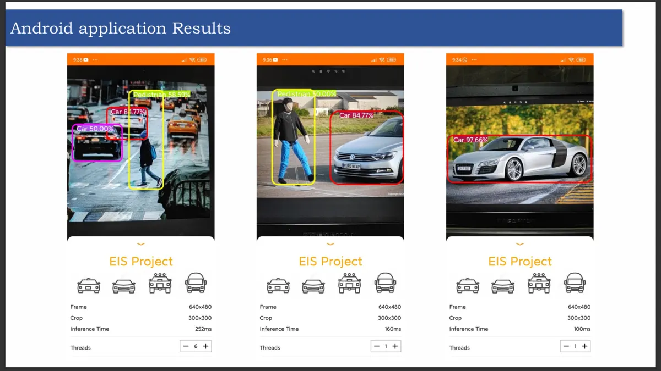Click the street scene camera preview in 9:38 phone
Viewport: 661px width, 371px height.
click(x=141, y=152)
